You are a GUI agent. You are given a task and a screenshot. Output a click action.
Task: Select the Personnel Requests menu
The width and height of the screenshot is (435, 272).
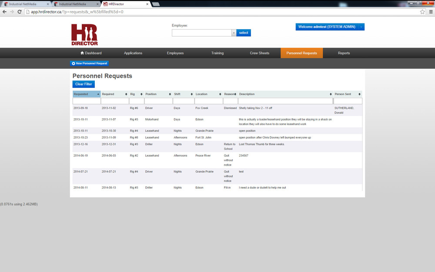[x=302, y=53]
